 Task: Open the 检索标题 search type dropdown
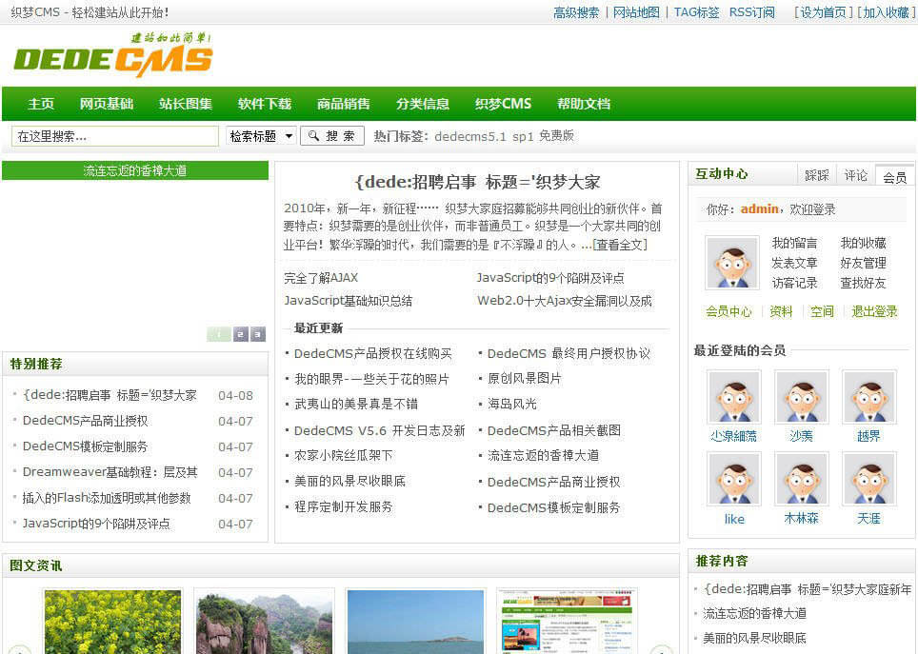point(261,136)
